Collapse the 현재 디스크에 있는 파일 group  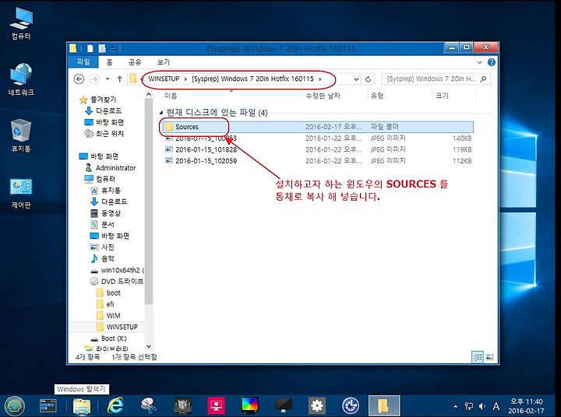pos(161,114)
